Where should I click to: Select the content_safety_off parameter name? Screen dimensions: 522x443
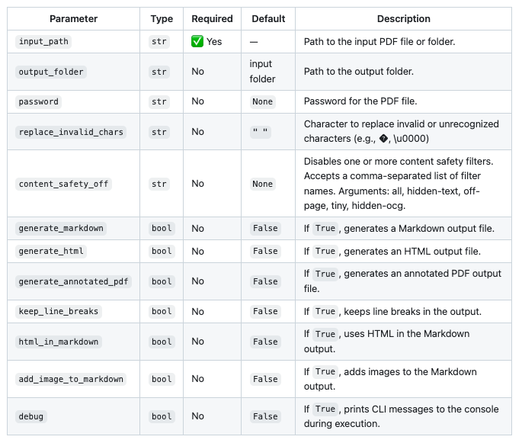(63, 184)
